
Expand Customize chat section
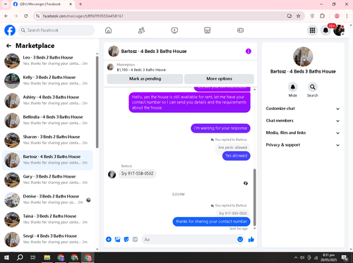point(303,109)
